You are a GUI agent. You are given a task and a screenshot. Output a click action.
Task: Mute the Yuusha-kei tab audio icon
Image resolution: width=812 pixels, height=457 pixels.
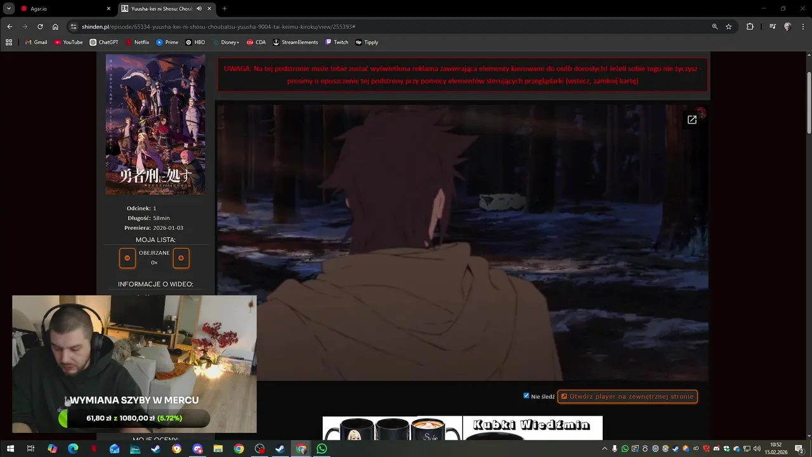point(199,9)
